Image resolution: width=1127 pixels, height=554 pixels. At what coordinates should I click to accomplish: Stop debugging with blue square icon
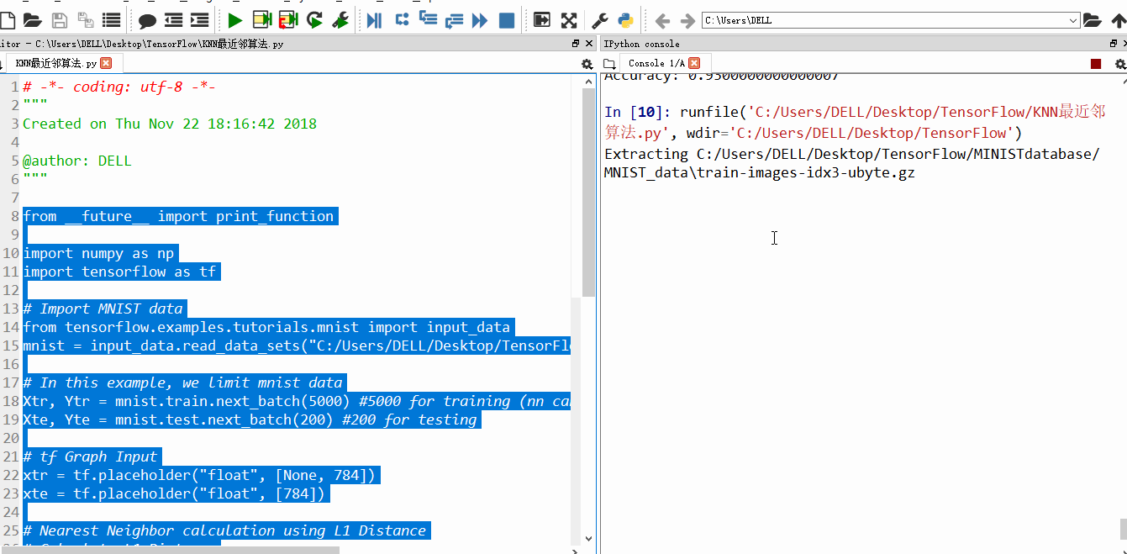point(507,20)
